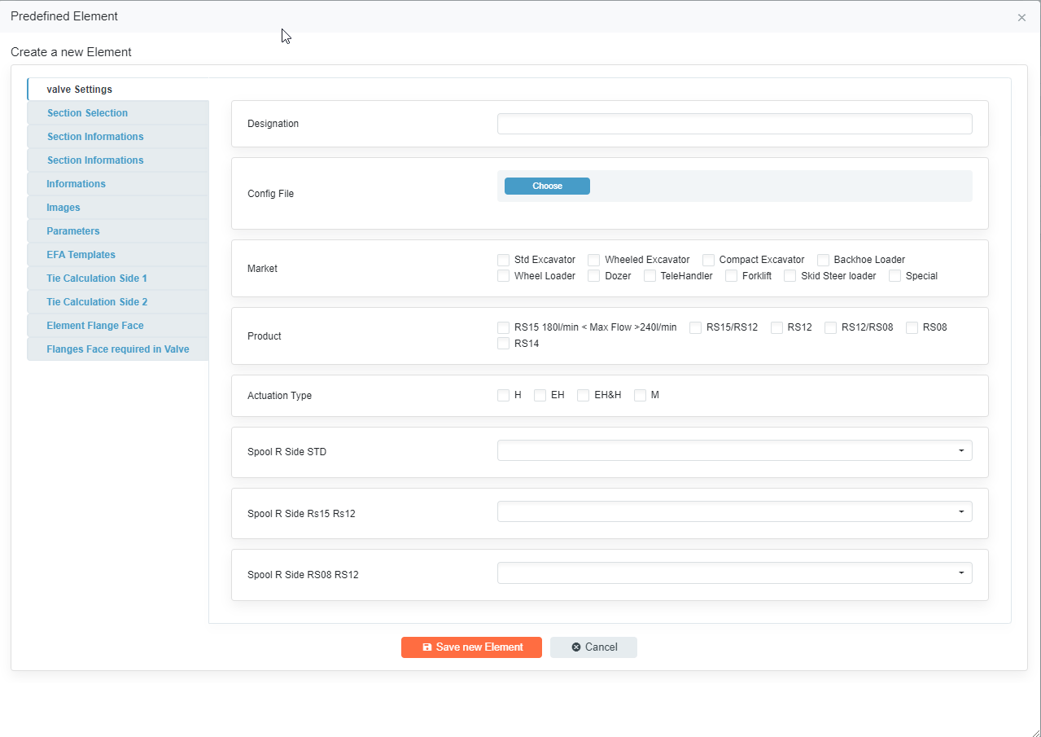Tick the Special market checkbox
Image resolution: width=1041 pixels, height=737 pixels.
894,276
